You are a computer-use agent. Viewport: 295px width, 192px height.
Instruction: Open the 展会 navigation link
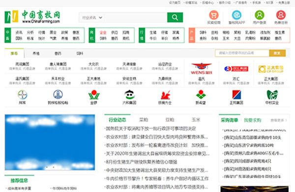[x=53, y=32]
